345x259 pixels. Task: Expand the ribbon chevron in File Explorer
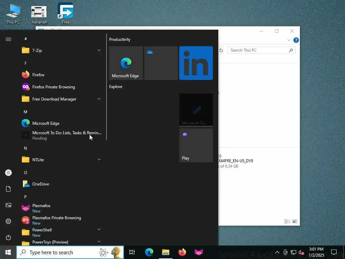pyautogui.click(x=289, y=40)
